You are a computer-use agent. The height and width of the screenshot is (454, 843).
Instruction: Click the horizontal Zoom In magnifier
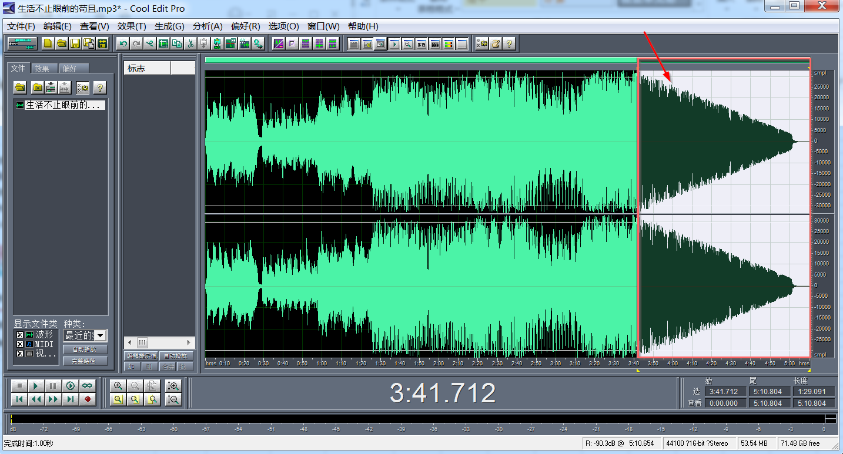[x=118, y=386]
